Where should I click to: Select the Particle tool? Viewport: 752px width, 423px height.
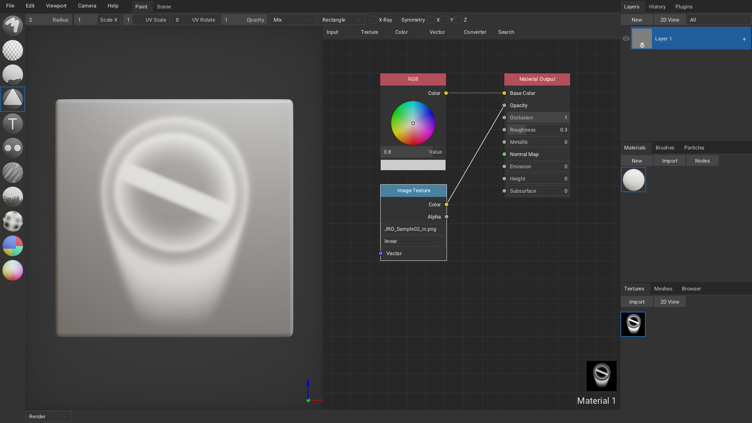(13, 197)
